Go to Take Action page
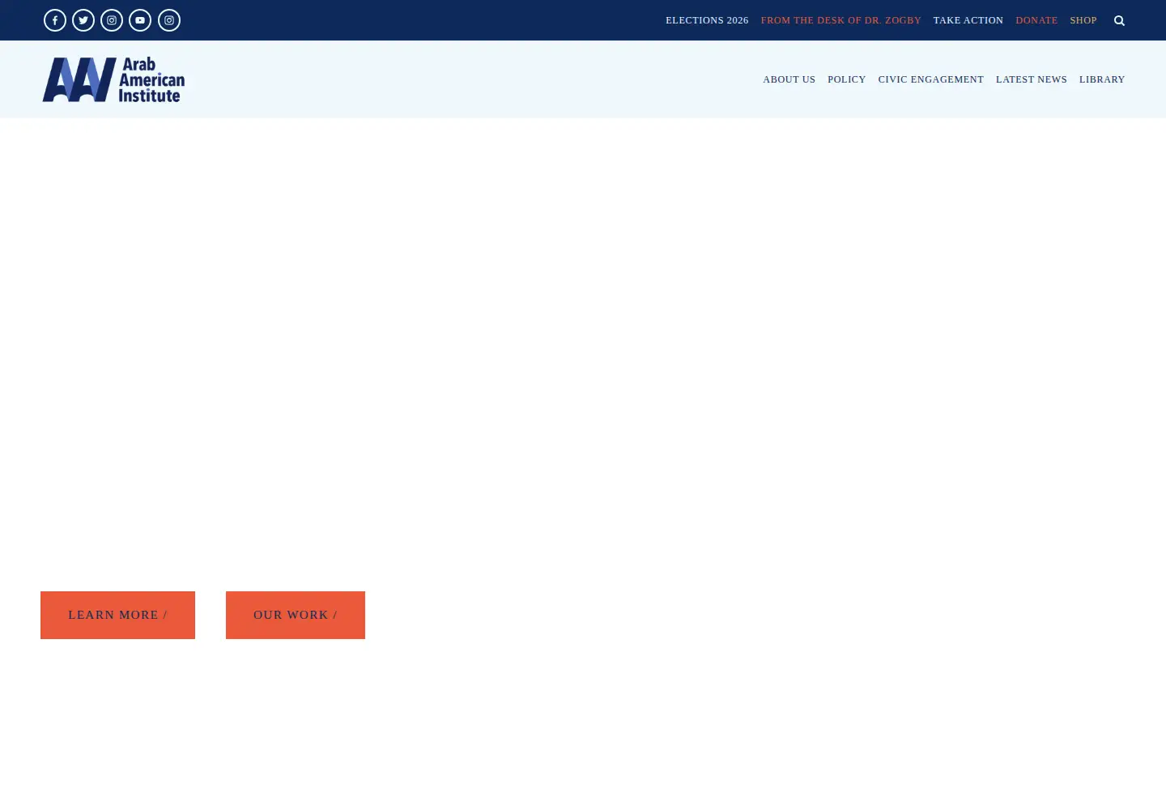The image size is (1166, 810). 968,20
